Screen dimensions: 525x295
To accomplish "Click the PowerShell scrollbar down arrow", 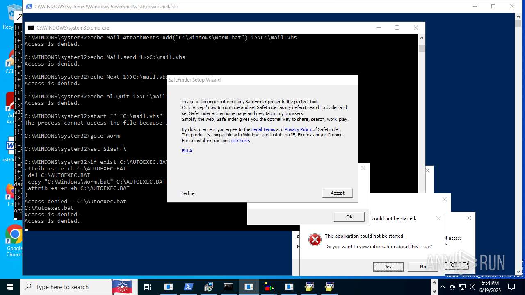I will (518, 272).
